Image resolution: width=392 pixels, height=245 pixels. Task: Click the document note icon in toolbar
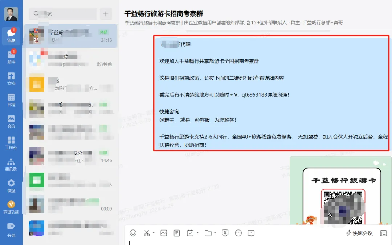click(x=177, y=233)
